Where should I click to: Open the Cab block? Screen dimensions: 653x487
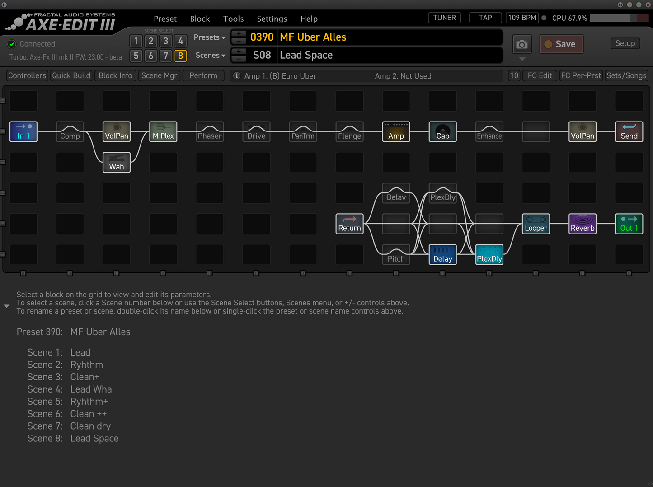(x=442, y=131)
